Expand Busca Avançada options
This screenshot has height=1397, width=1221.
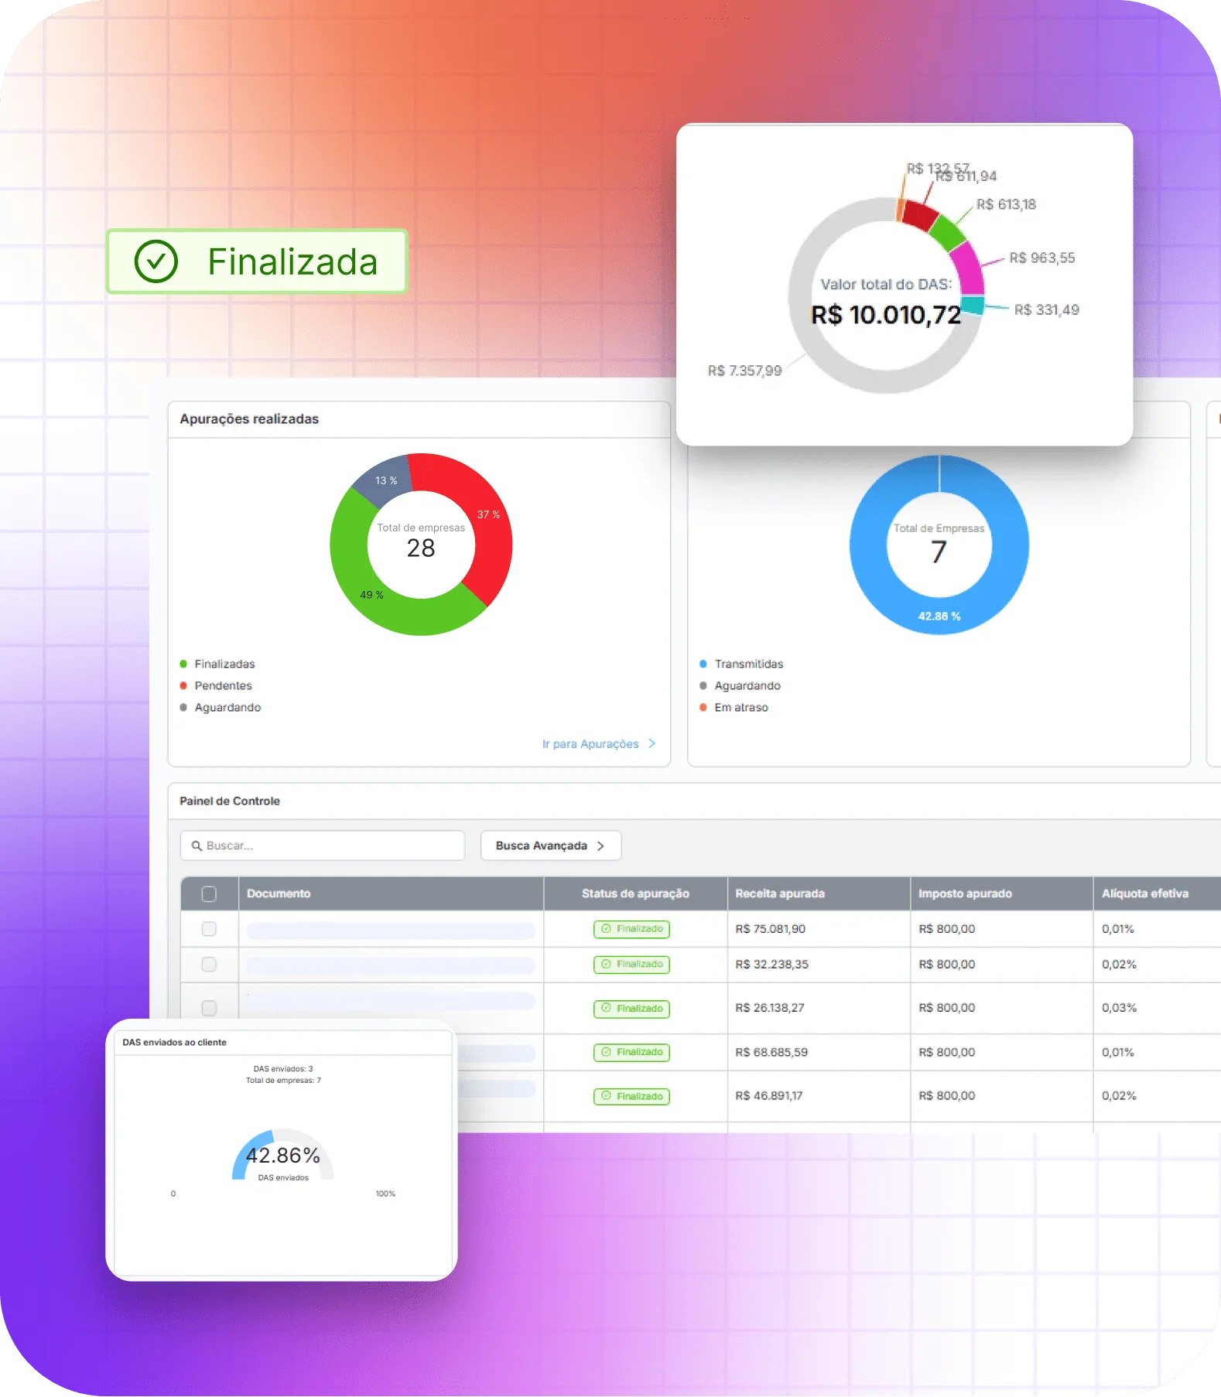551,845
